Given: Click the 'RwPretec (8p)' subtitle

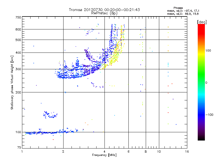Looking at the screenshot, I should [104, 13].
